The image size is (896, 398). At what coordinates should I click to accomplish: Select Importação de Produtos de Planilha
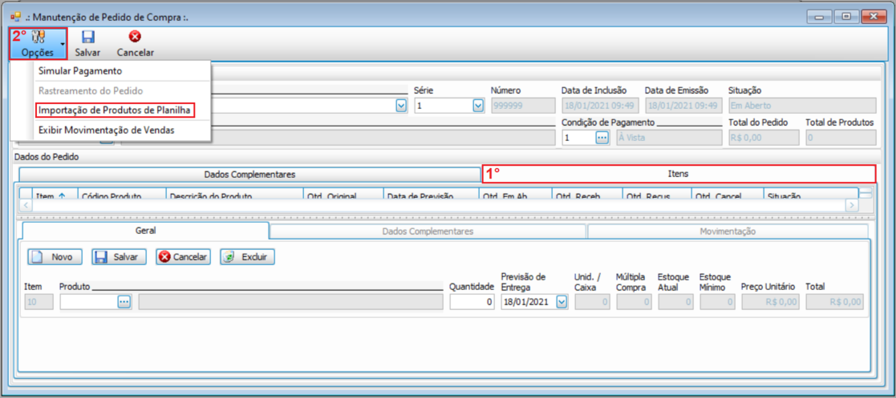(115, 110)
